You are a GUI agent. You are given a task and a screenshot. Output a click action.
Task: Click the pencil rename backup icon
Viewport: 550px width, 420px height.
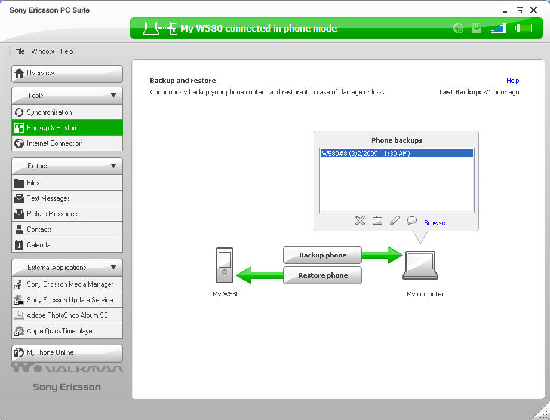(395, 220)
